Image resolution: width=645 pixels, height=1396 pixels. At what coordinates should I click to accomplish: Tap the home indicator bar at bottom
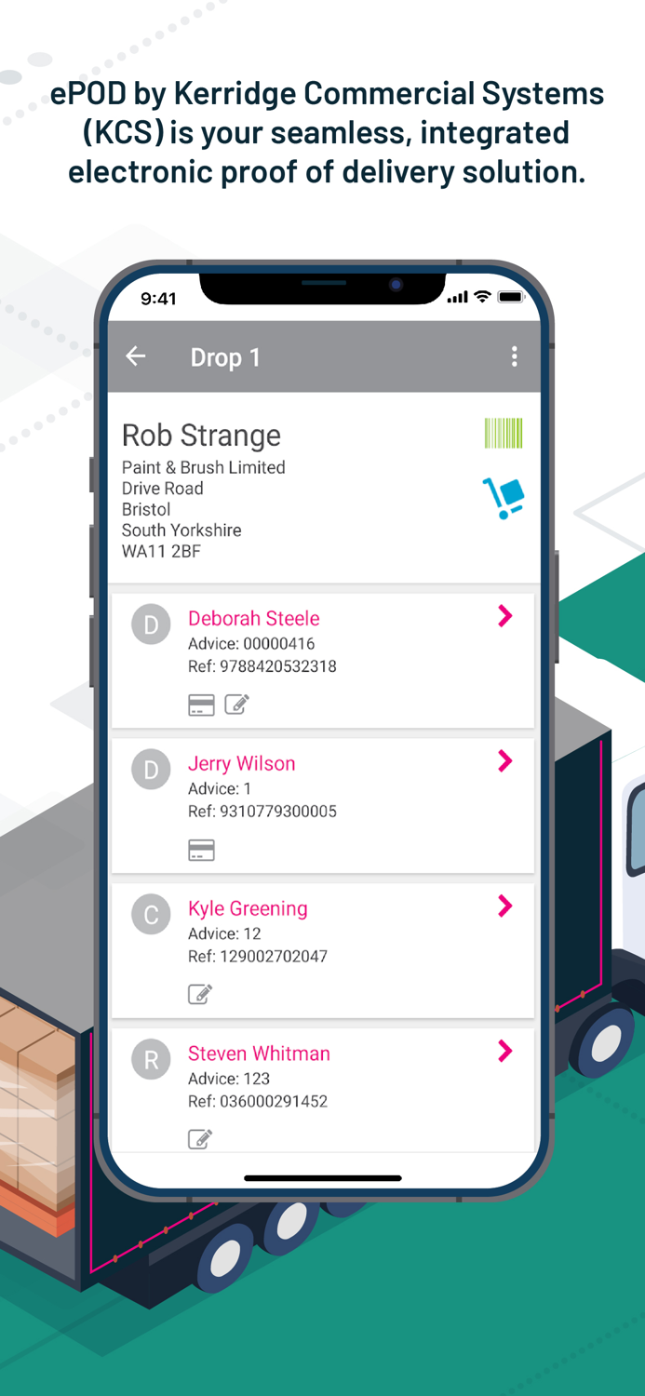pyautogui.click(x=322, y=1178)
